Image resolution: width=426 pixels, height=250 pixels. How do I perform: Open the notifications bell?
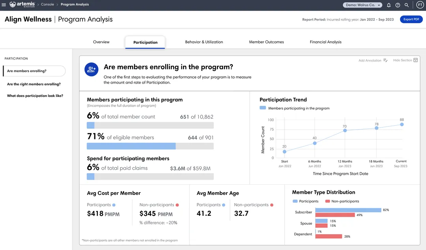point(389,5)
